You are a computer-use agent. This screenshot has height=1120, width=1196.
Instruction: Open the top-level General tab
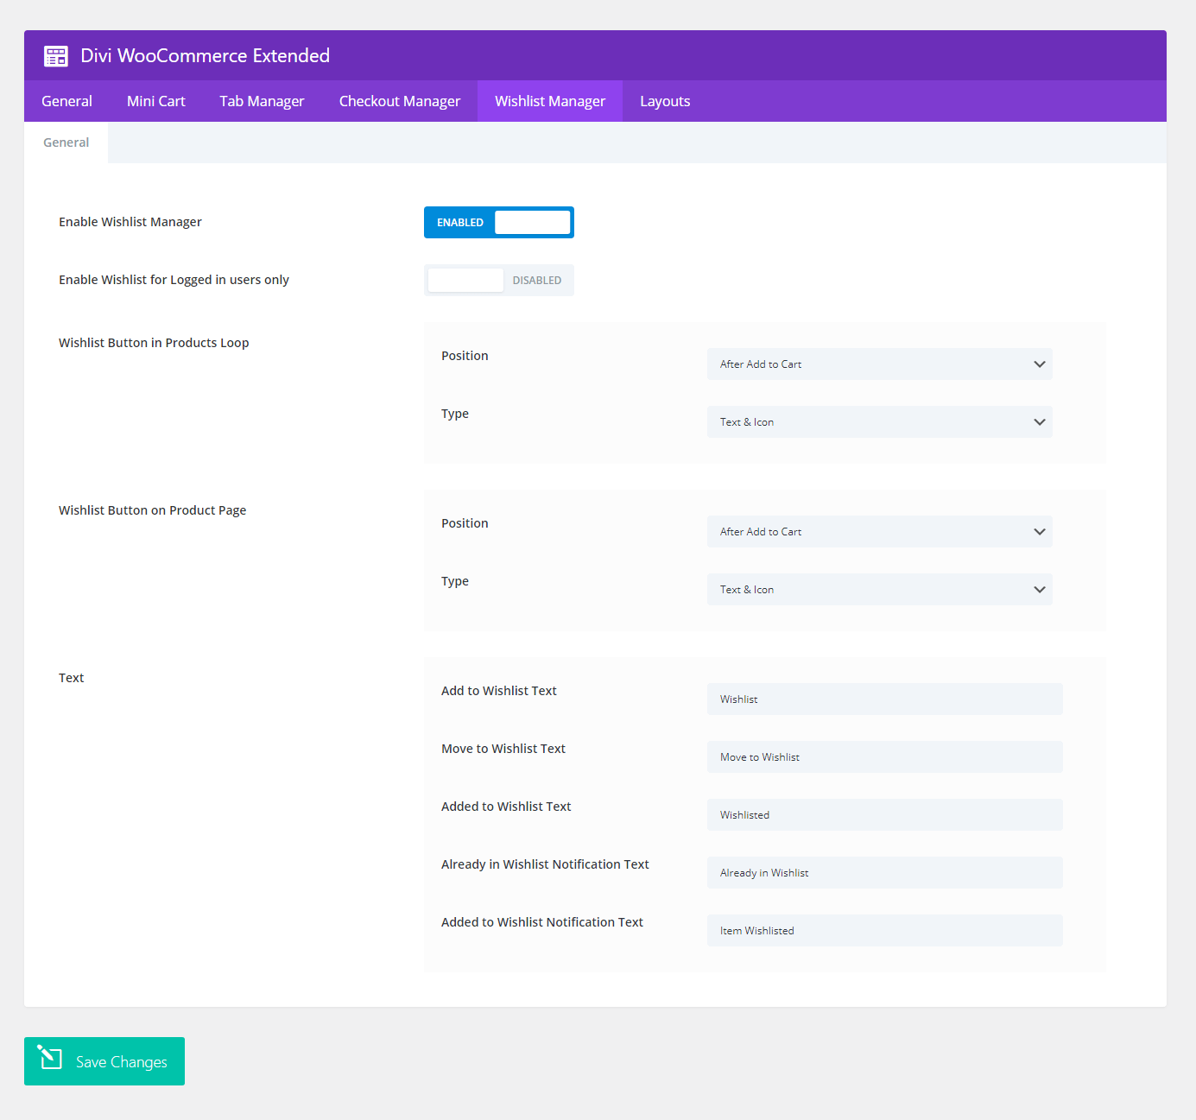(66, 101)
